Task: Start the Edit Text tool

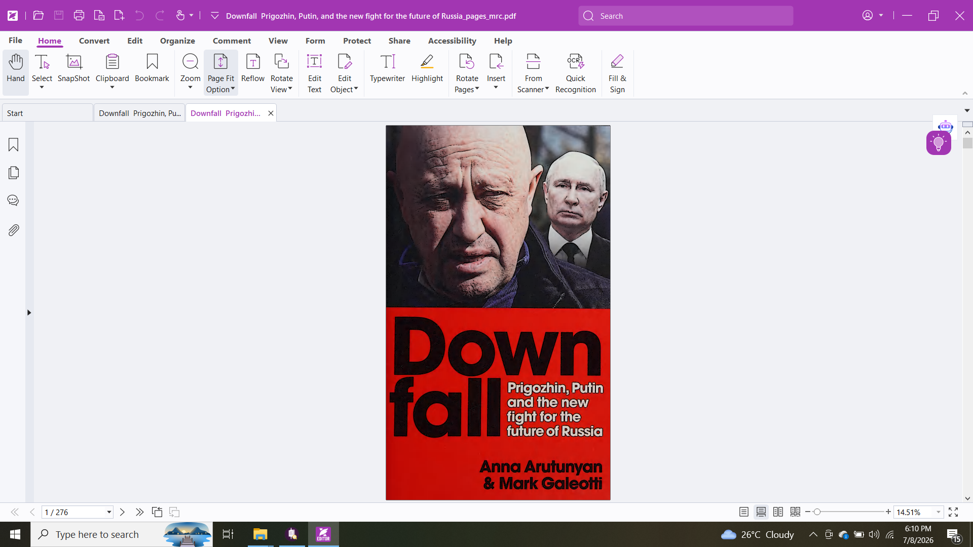Action: click(x=315, y=73)
